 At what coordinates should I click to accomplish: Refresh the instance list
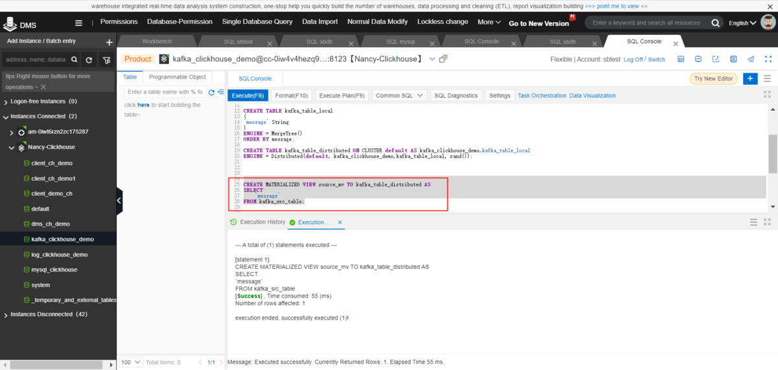(89, 60)
